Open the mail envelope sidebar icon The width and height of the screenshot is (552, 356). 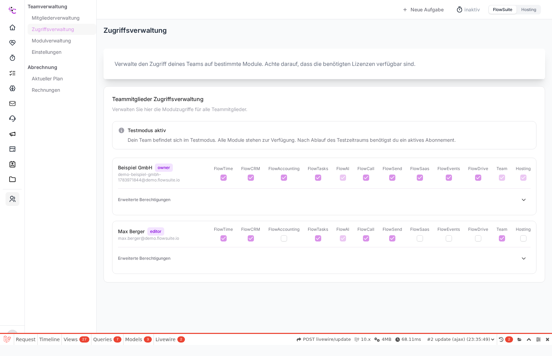point(12,103)
